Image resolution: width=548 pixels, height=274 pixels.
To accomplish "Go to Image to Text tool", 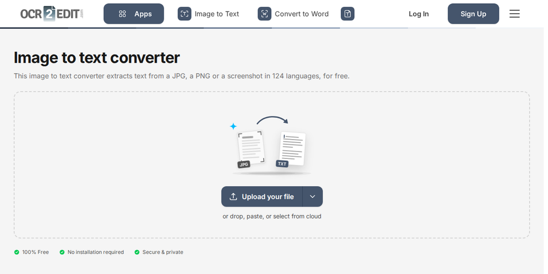I will click(218, 14).
